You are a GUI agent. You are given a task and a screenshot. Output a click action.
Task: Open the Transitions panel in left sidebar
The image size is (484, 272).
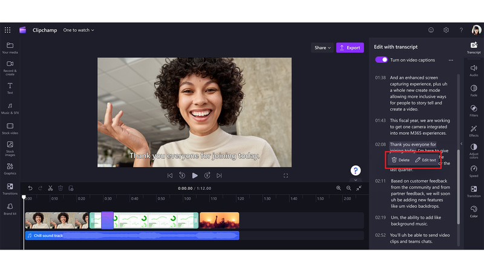[x=10, y=189]
